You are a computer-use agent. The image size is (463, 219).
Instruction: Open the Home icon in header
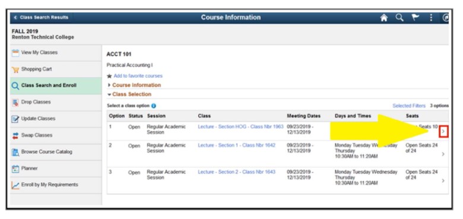[383, 18]
